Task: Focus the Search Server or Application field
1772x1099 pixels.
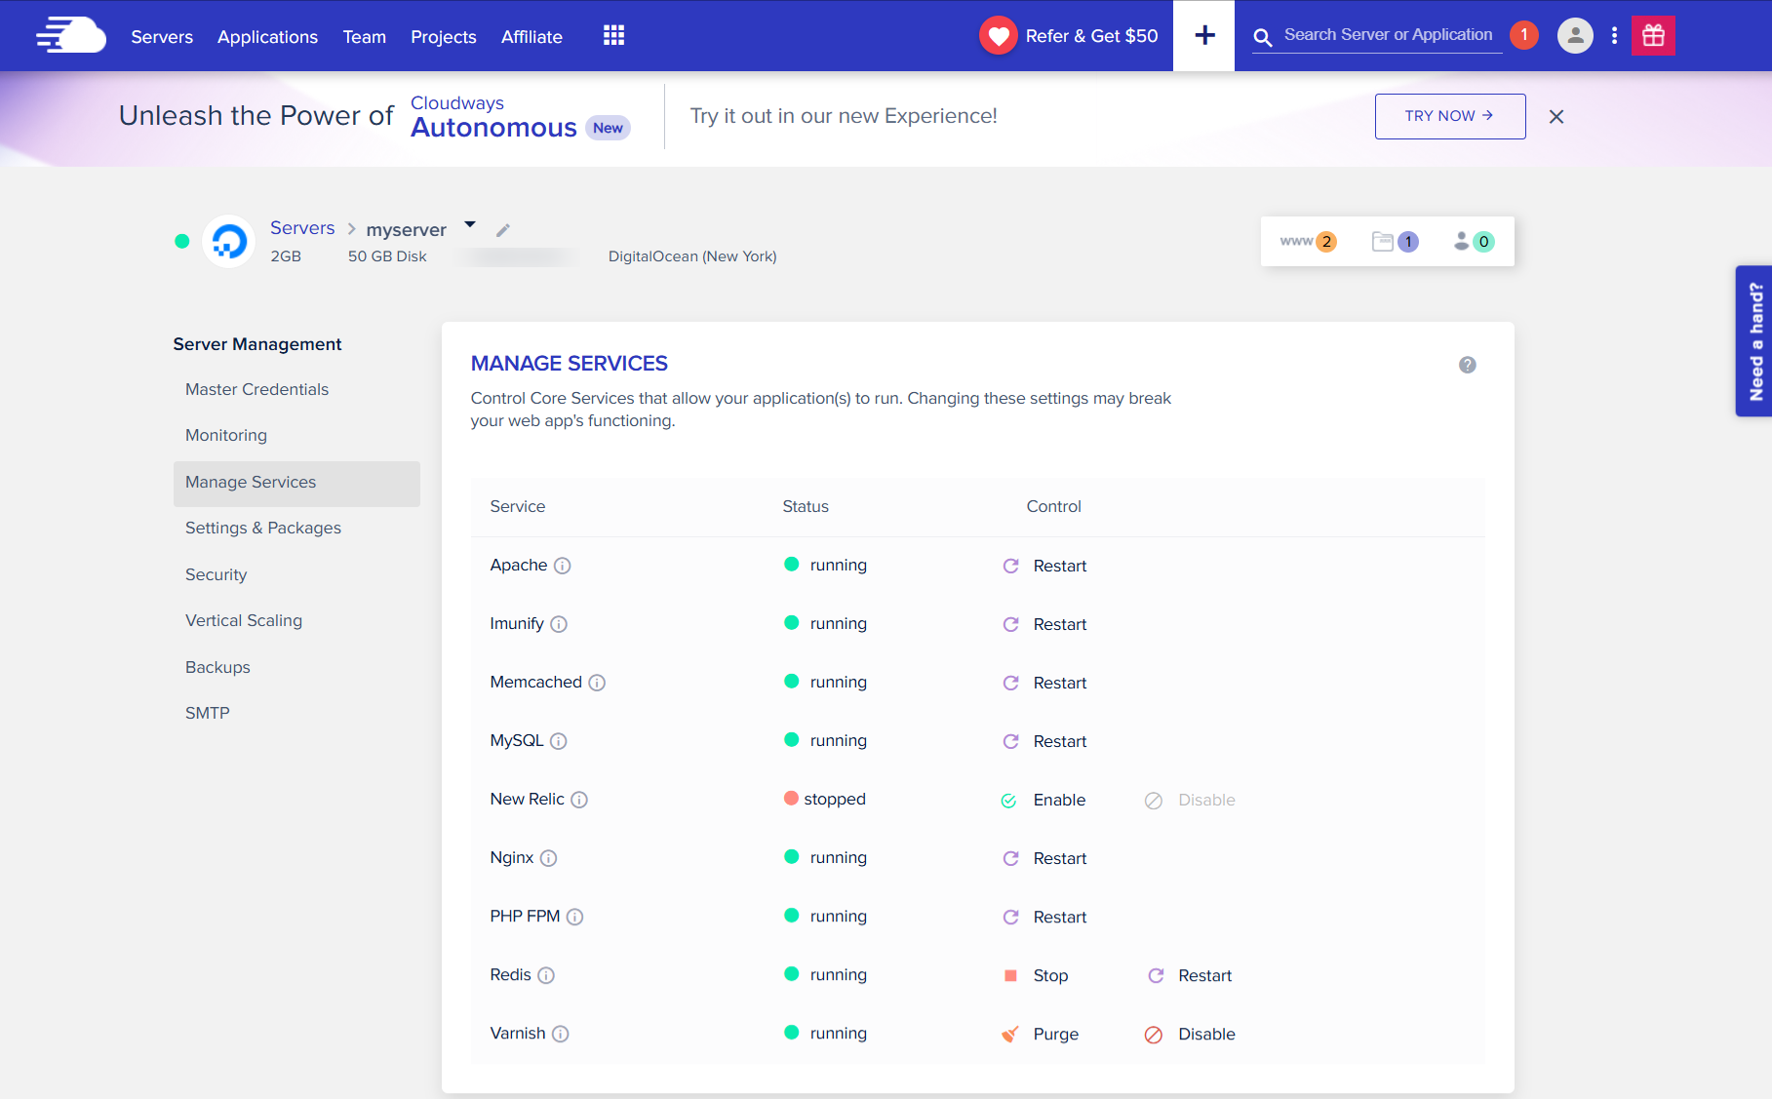Action: [1388, 35]
